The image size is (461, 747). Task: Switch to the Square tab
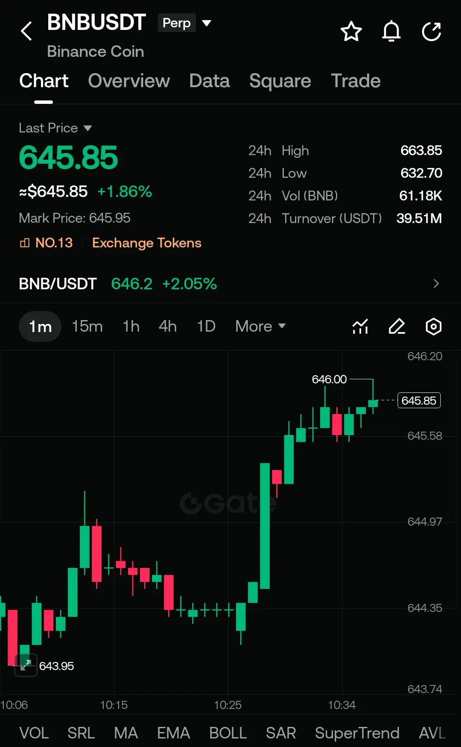tap(280, 81)
